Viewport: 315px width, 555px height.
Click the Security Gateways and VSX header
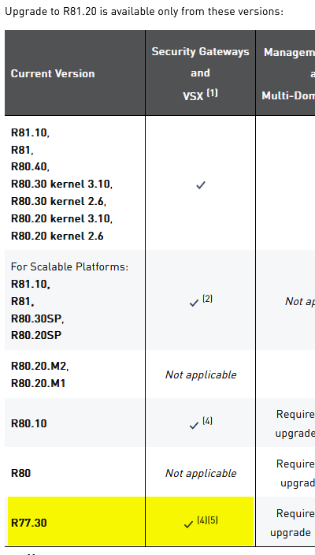coord(201,73)
